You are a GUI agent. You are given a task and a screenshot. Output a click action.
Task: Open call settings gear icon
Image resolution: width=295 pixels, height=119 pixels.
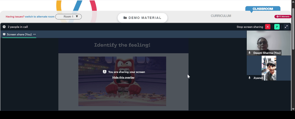tap(4, 27)
